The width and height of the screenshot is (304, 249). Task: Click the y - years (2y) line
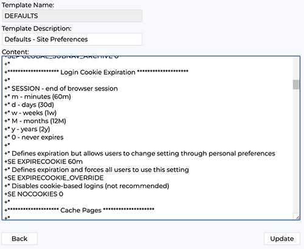tap(27, 129)
